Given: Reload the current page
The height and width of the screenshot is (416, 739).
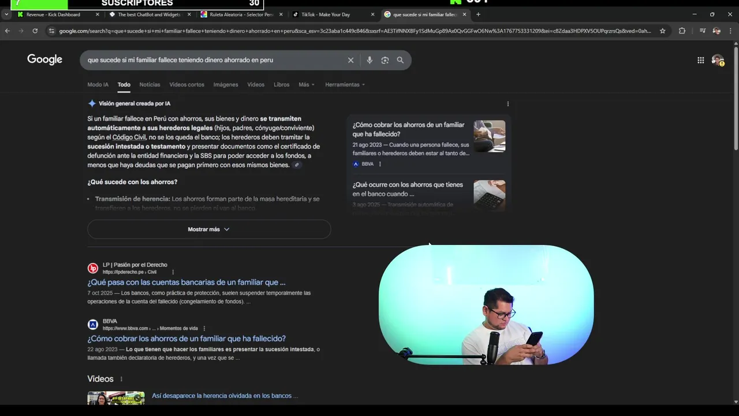Looking at the screenshot, I should tap(35, 31).
